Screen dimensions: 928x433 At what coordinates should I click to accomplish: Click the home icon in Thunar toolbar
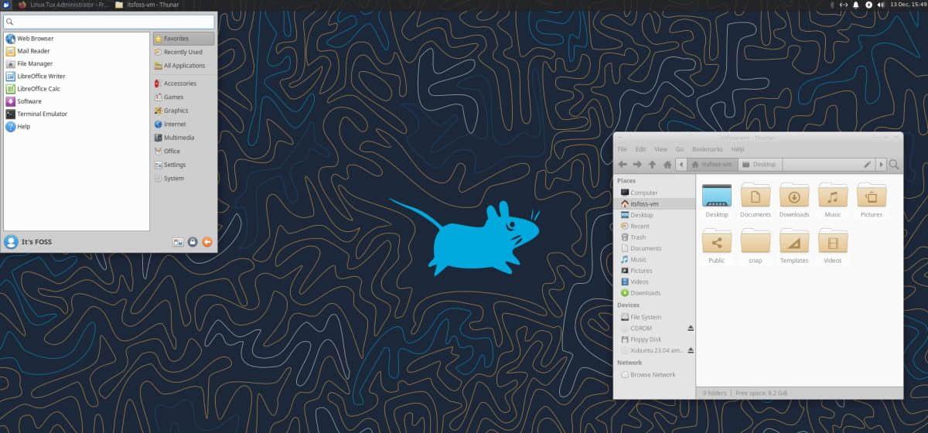(667, 165)
